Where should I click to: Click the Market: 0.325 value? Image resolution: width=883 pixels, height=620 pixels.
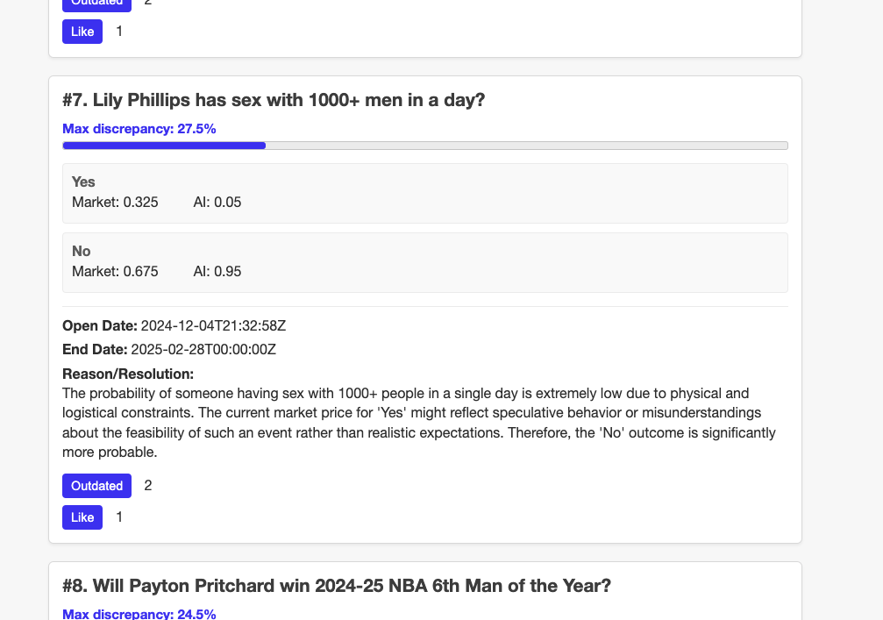click(x=115, y=202)
